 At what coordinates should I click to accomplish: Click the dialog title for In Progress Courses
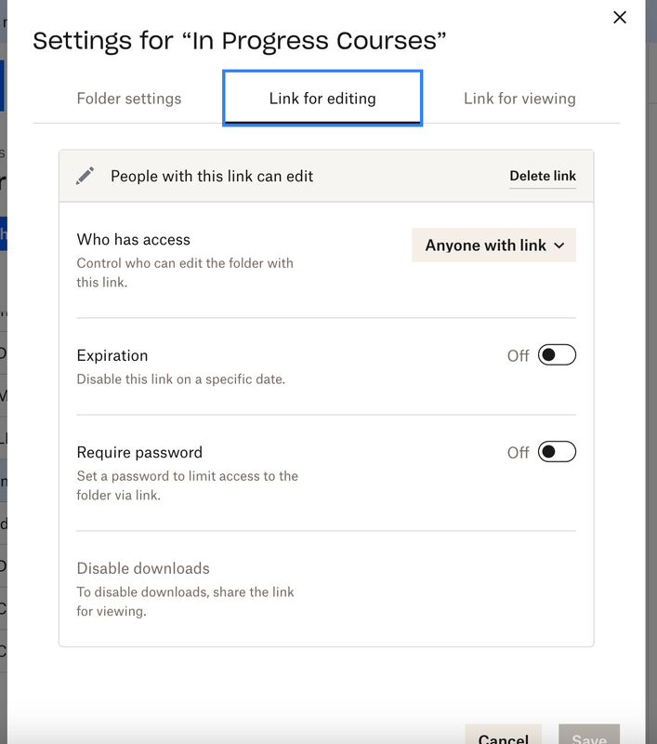click(240, 40)
